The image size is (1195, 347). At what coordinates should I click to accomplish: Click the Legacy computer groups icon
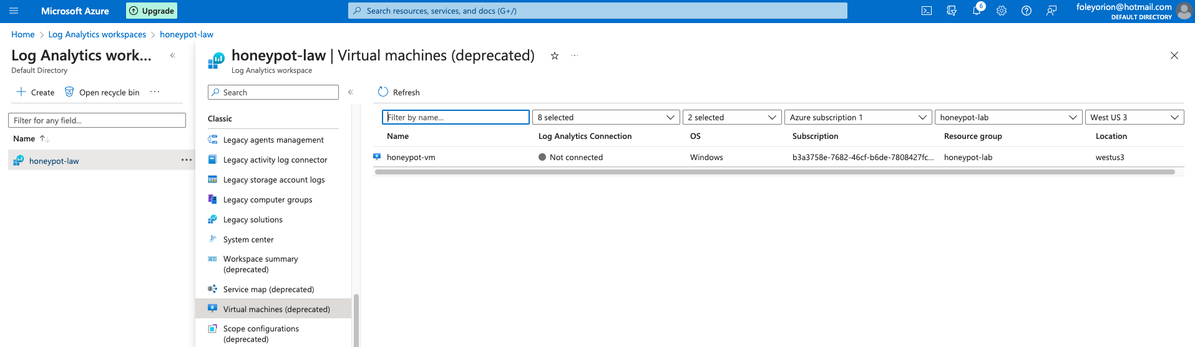(x=213, y=199)
